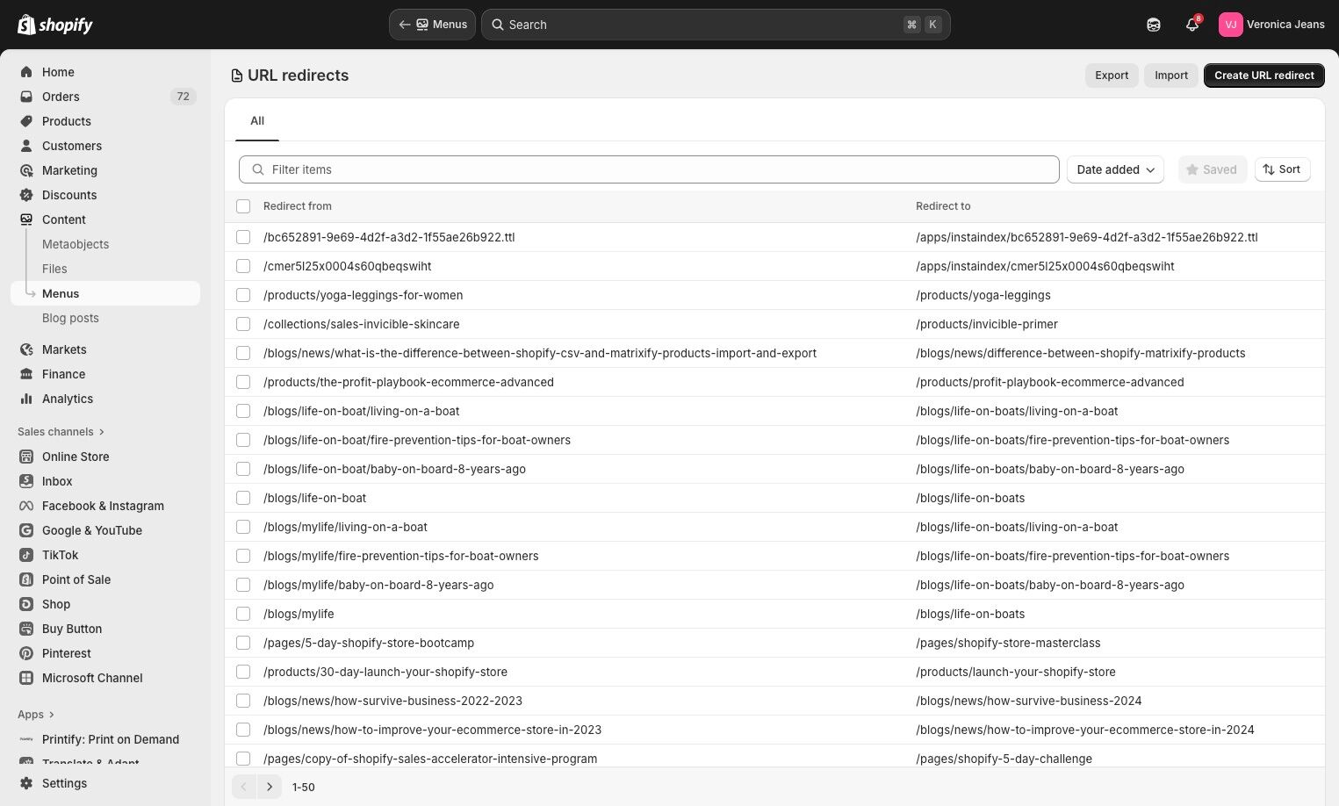Check the /products/yoga-leggings-for-women row checkbox
The height and width of the screenshot is (806, 1339).
(243, 295)
